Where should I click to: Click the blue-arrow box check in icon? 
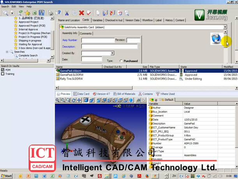pos(105,13)
